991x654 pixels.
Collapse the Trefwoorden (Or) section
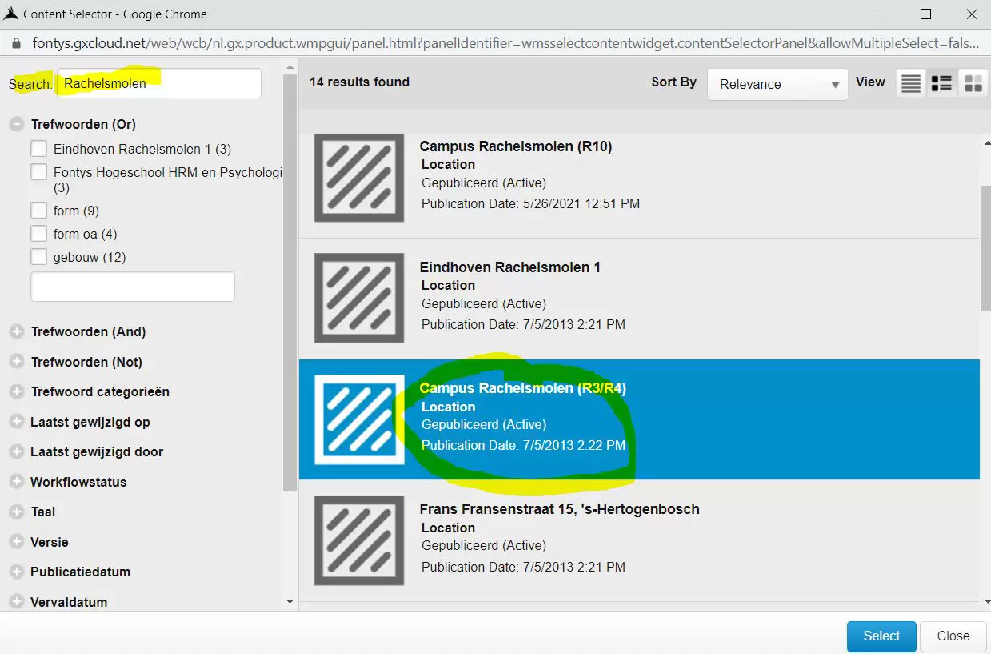(16, 124)
